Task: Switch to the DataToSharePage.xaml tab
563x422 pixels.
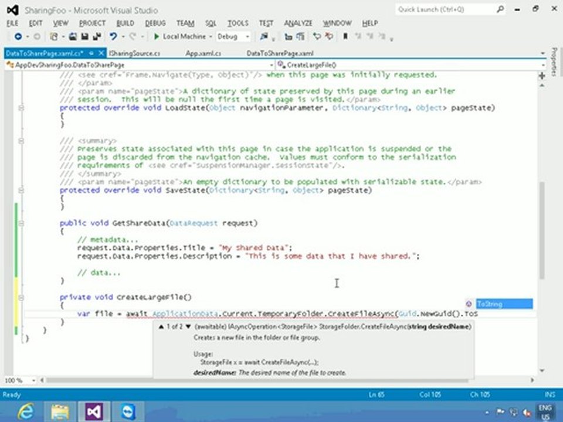Action: pyautogui.click(x=280, y=53)
